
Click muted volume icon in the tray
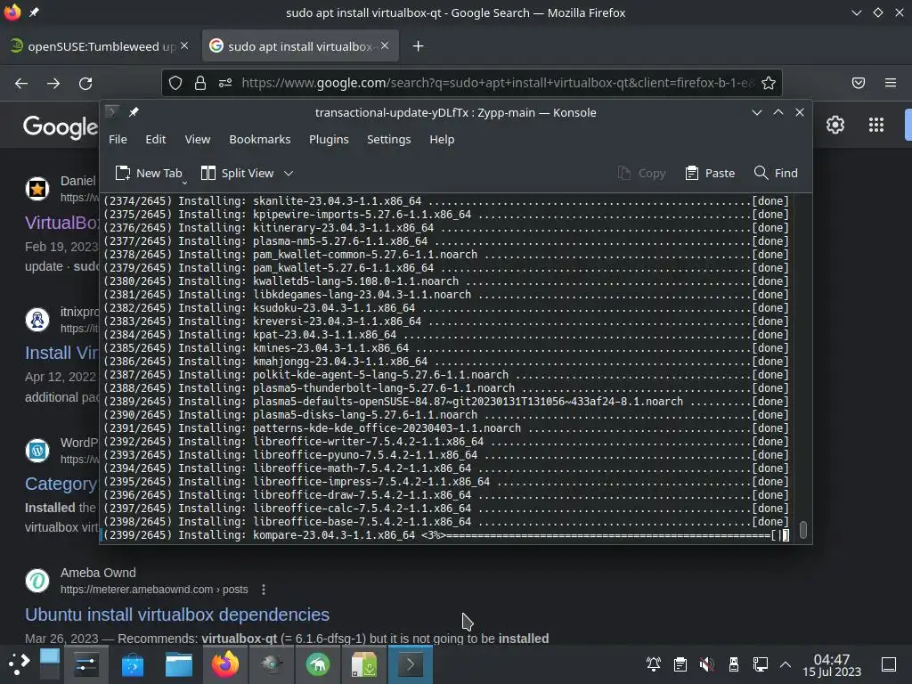click(x=706, y=664)
